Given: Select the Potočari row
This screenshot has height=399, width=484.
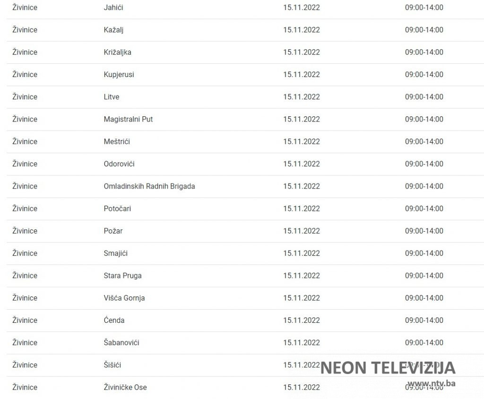Looking at the screenshot, I should (x=117, y=208).
